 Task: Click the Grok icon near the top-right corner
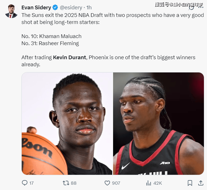(x=191, y=8)
